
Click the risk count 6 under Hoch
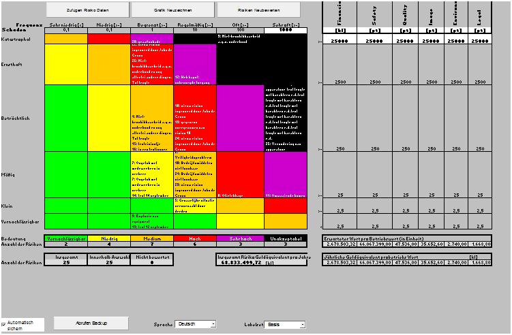(195, 244)
